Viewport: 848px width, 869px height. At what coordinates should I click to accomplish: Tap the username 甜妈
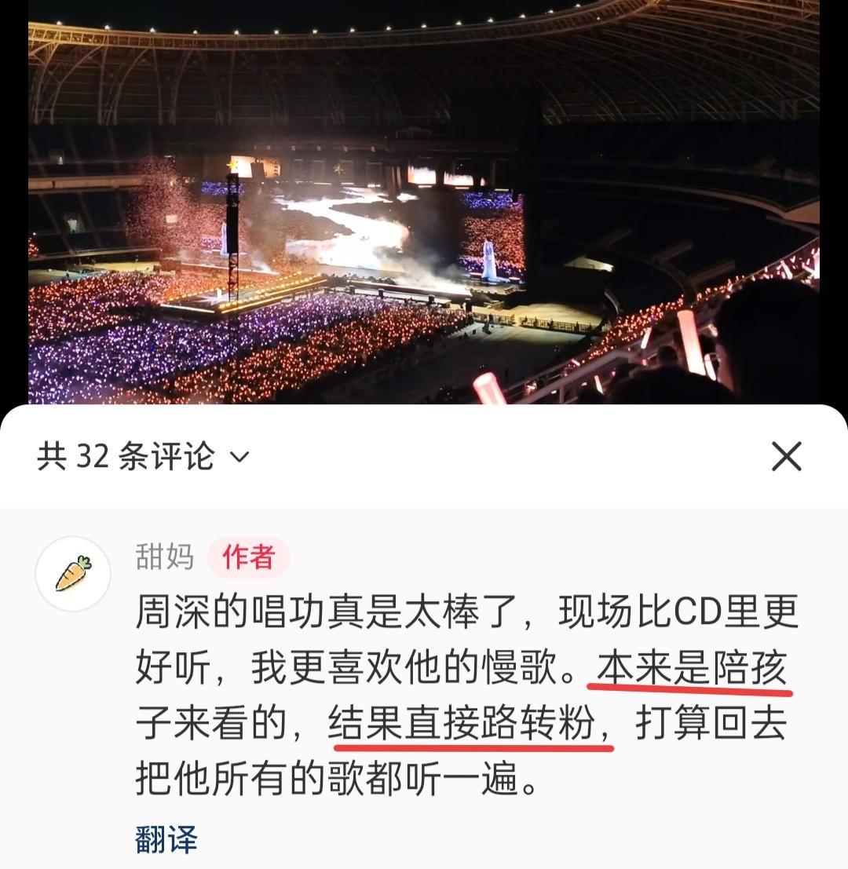pyautogui.click(x=165, y=557)
